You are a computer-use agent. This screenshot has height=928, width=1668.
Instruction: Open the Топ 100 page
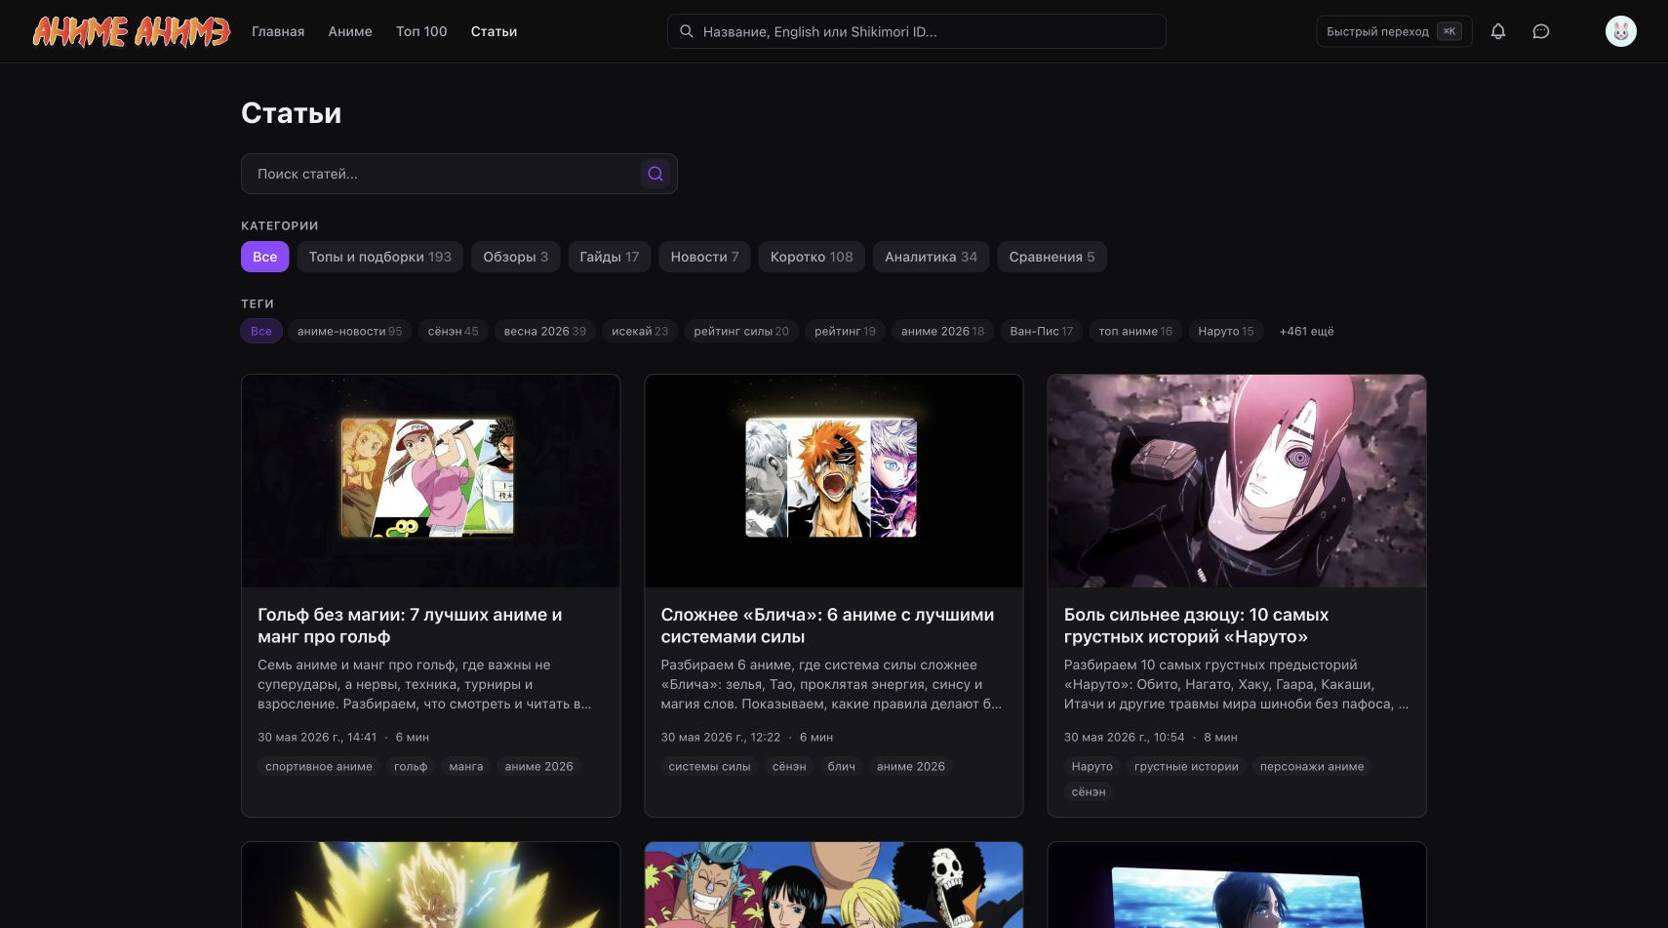tap(421, 31)
